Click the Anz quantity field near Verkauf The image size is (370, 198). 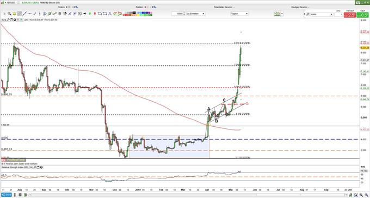point(338,15)
